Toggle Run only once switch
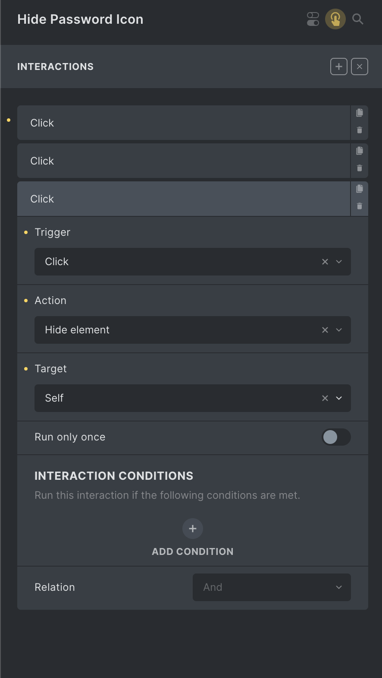 336,437
